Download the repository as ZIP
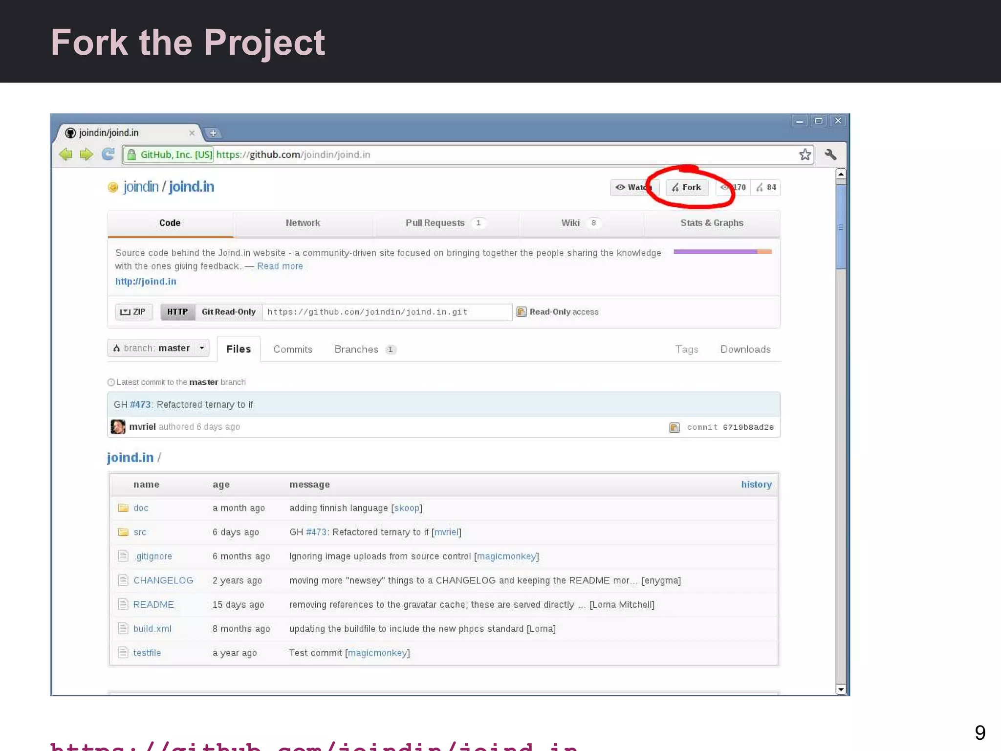Viewport: 1001px width, 751px height. pyautogui.click(x=134, y=312)
